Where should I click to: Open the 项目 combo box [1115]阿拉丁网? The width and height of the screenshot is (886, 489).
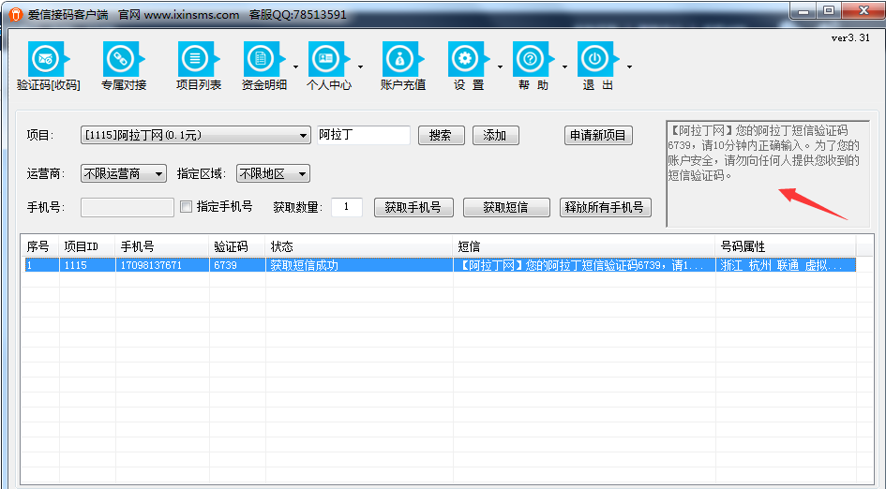click(196, 136)
